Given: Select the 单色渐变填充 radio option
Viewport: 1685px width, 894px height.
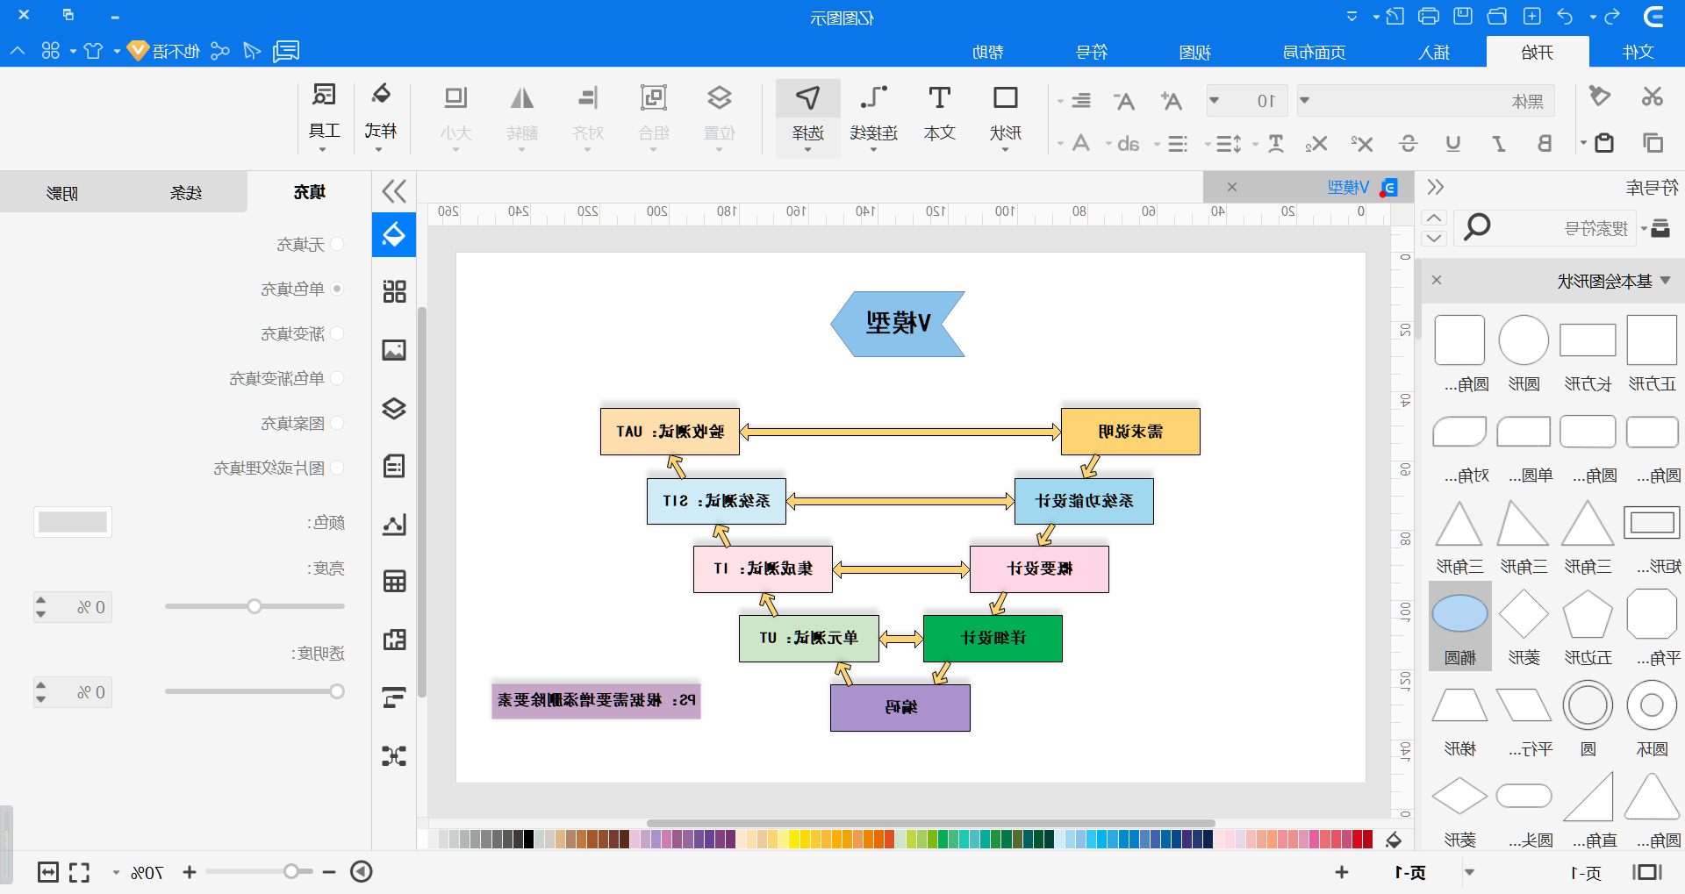Looking at the screenshot, I should click(x=337, y=378).
